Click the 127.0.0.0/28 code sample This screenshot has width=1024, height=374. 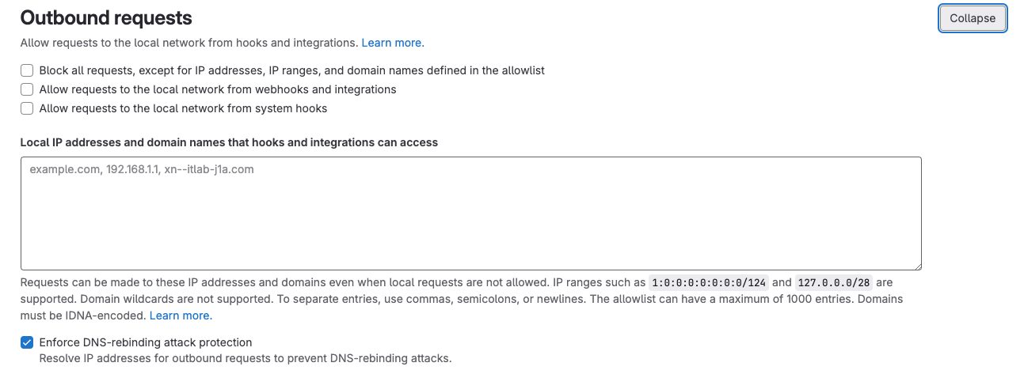[832, 283]
